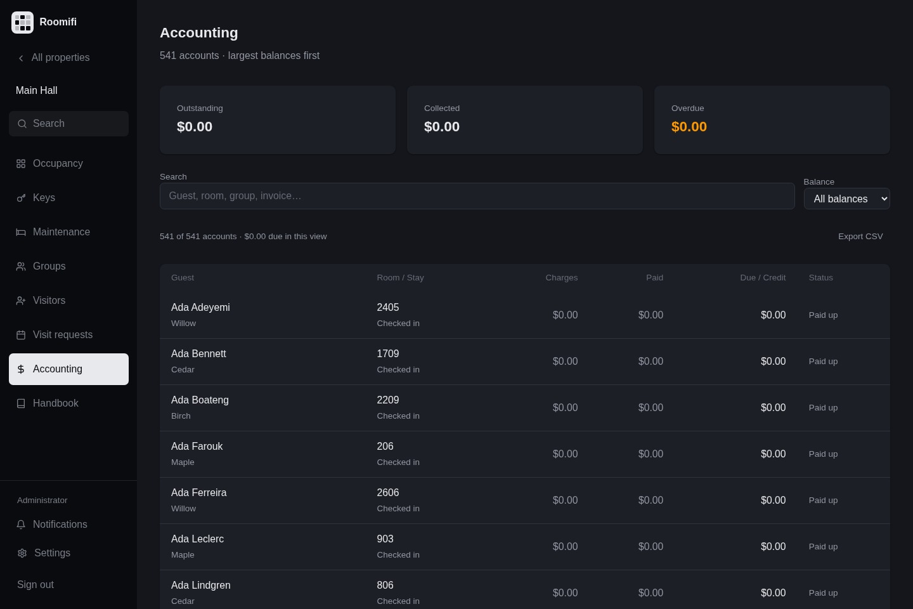Open the Maintenance page
Viewport: 913px width, 609px height.
pyautogui.click(x=68, y=232)
